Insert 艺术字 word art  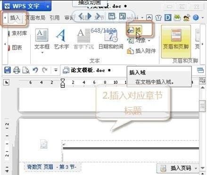[61, 39]
